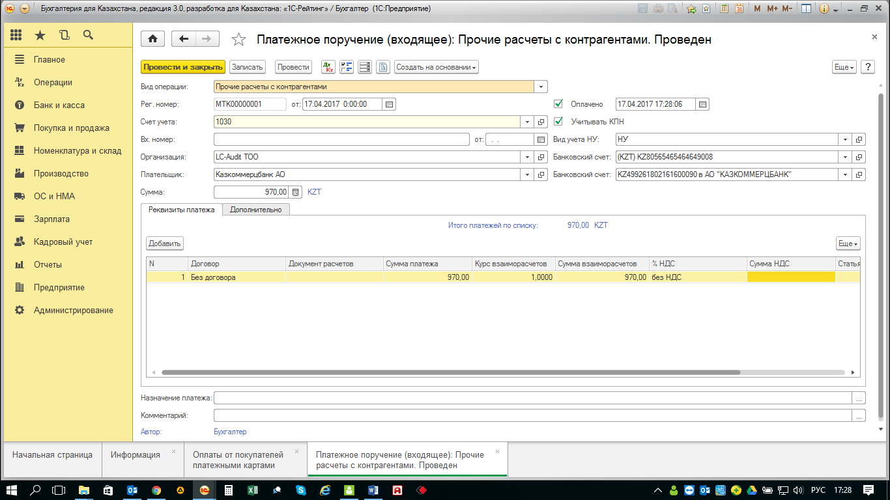890x500 pixels.
Task: Open the date picker for Рег. номер date
Action: pos(389,104)
